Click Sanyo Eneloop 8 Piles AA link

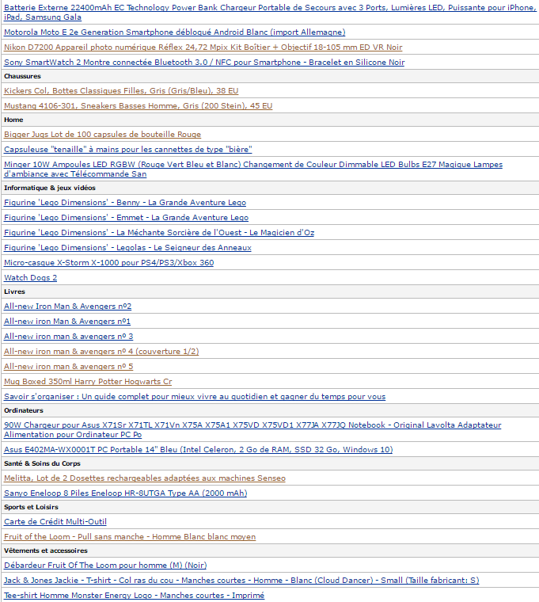point(125,493)
